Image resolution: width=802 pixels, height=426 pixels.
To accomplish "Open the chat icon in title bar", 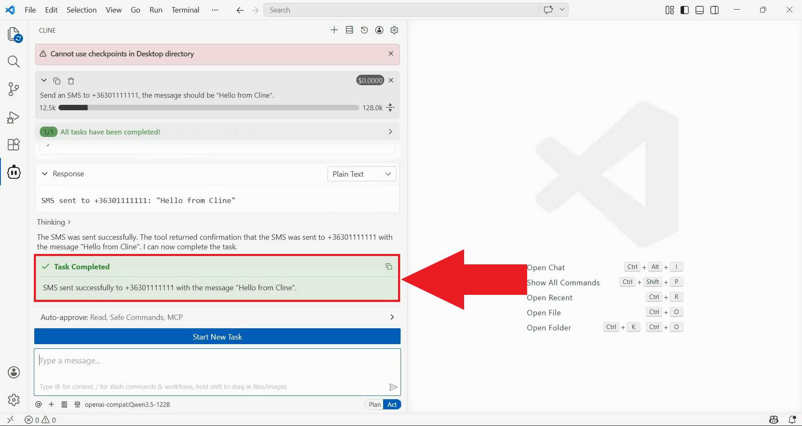I will [548, 10].
